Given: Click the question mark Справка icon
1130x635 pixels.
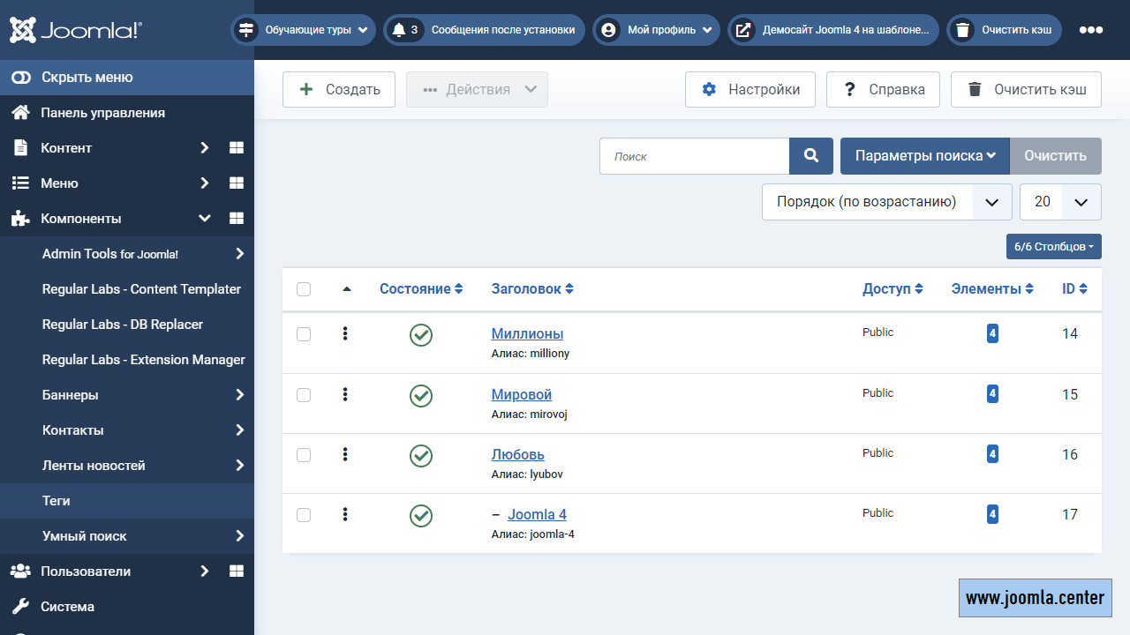Looking at the screenshot, I should (x=849, y=88).
